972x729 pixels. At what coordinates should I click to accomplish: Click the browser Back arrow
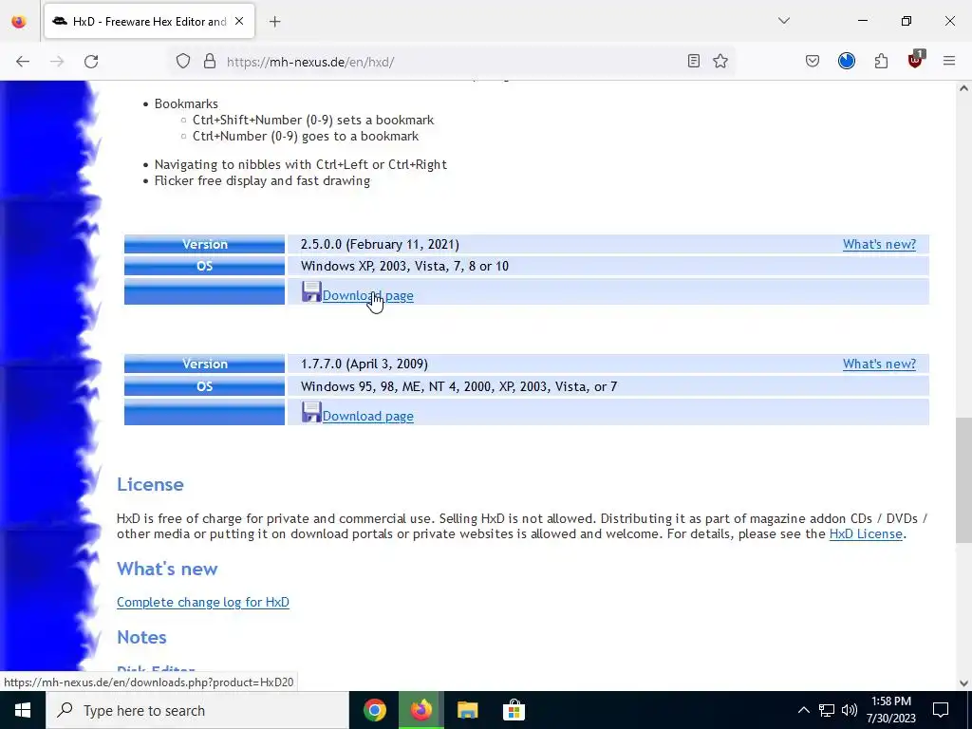click(23, 62)
